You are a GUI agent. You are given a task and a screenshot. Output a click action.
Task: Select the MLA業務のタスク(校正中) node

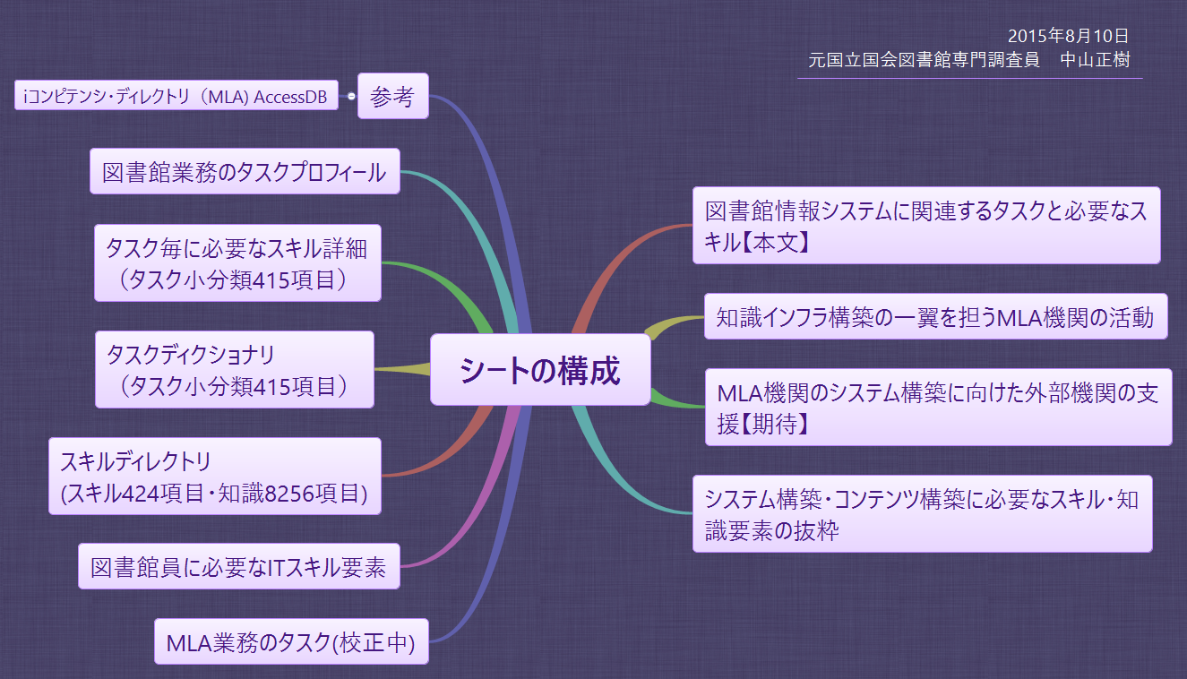(290, 640)
